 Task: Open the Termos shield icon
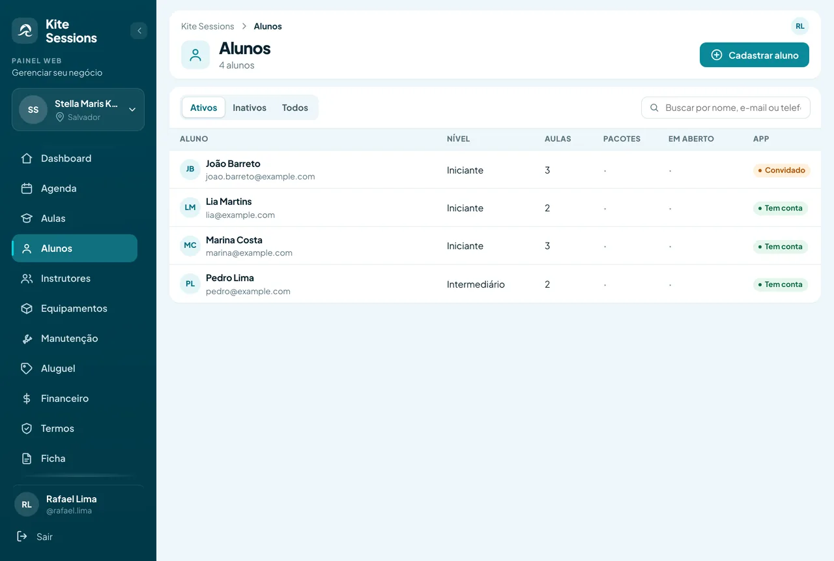(x=27, y=429)
